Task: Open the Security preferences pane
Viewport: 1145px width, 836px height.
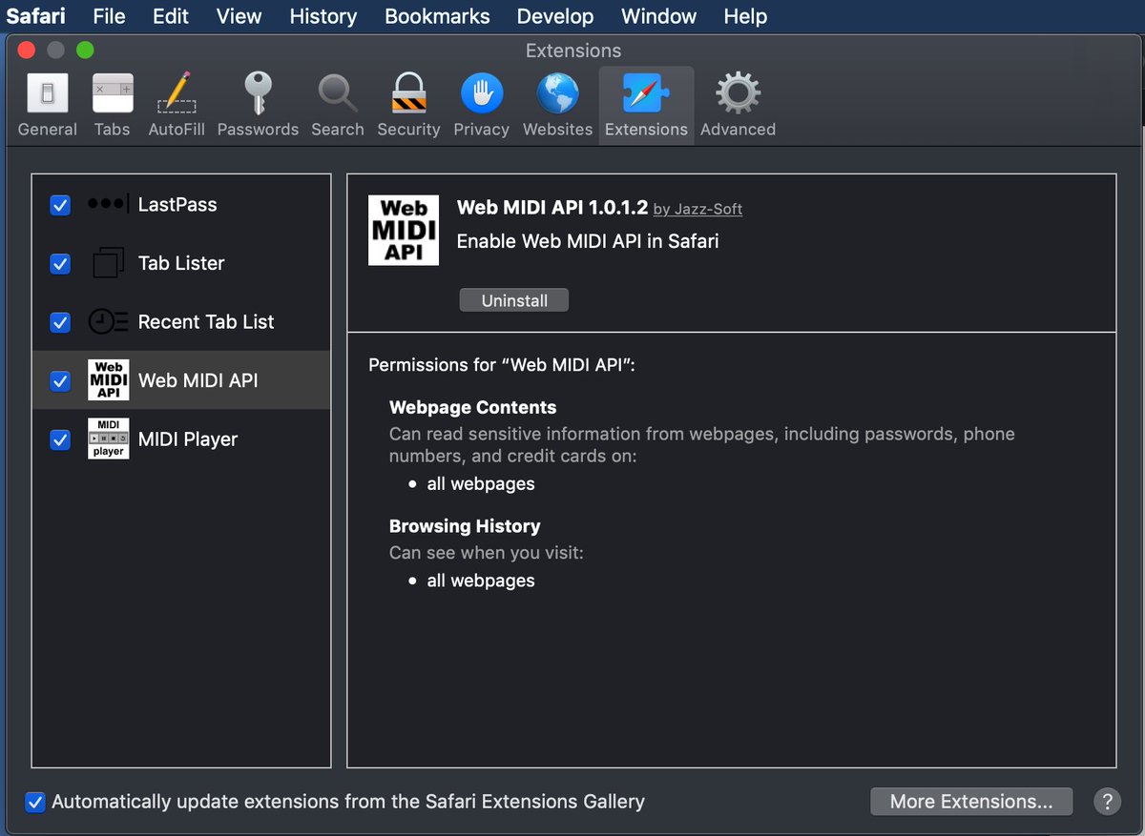Action: point(408,105)
